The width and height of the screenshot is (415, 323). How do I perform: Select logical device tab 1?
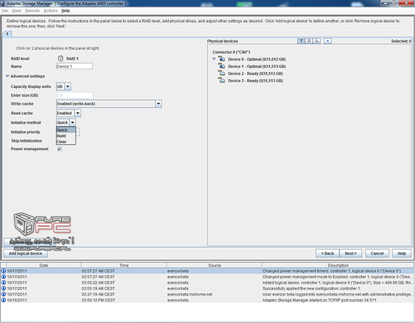7,34
